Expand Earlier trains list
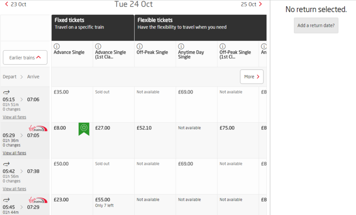This screenshot has height=215, width=356. coord(25,57)
